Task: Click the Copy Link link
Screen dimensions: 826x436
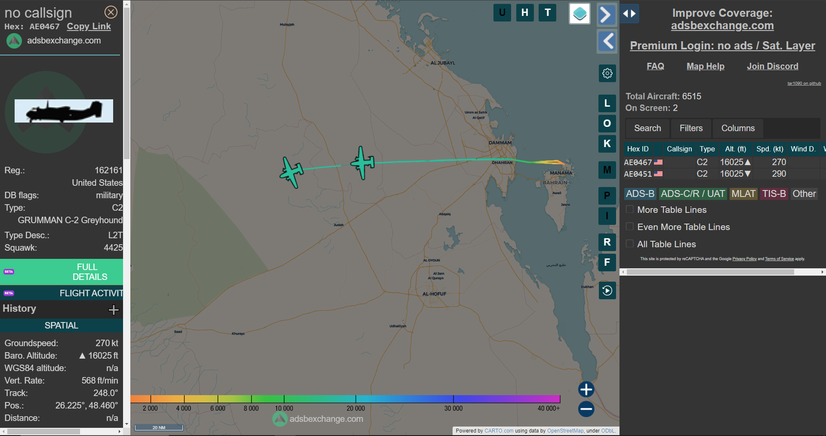Action: (x=89, y=26)
